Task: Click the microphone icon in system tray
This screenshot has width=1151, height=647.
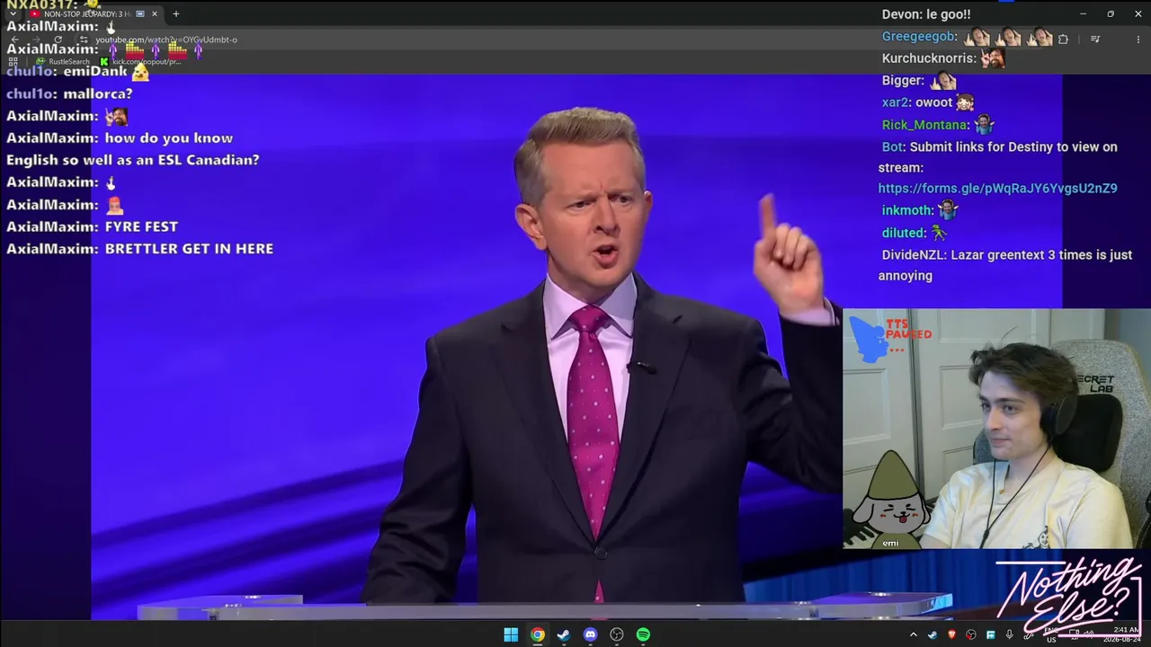Action: [x=1010, y=634]
